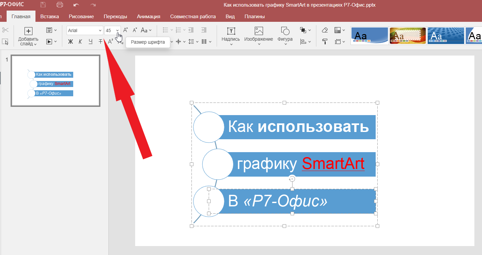Image resolution: width=482 pixels, height=255 pixels.
Task: Click the Add Slide plus icon
Action: 28,31
